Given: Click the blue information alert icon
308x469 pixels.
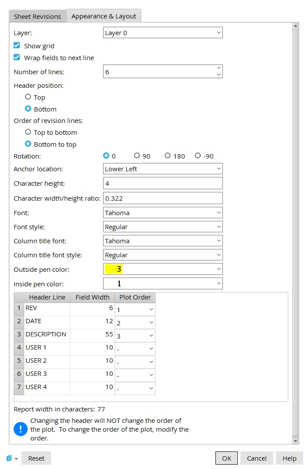Looking at the screenshot, I should [21, 429].
